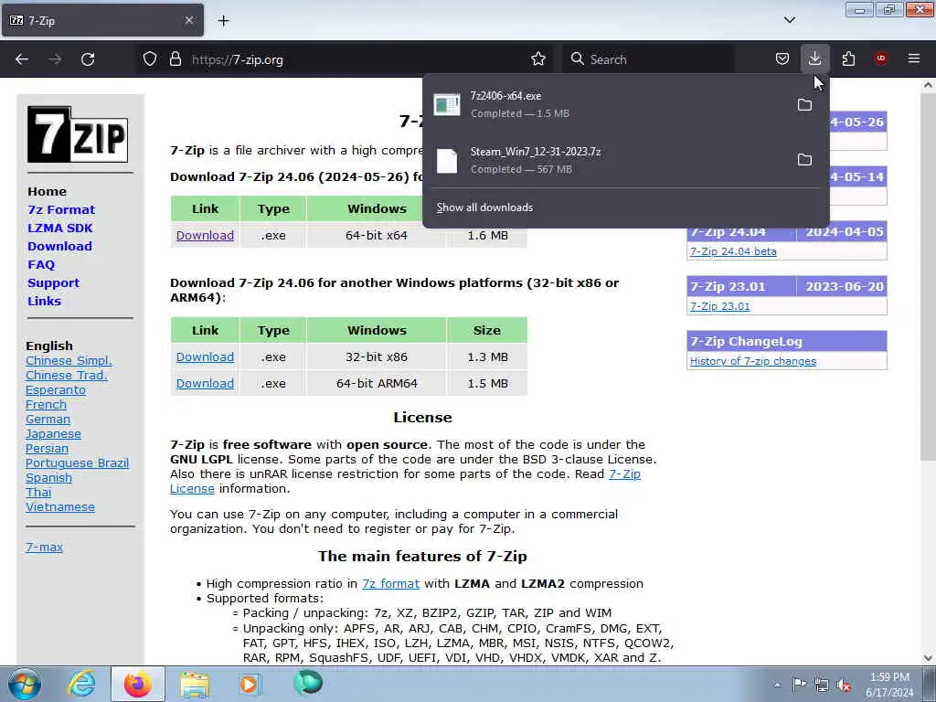Select the 7-Zip browser tab
Screen dimensions: 936x702
tap(102, 20)
